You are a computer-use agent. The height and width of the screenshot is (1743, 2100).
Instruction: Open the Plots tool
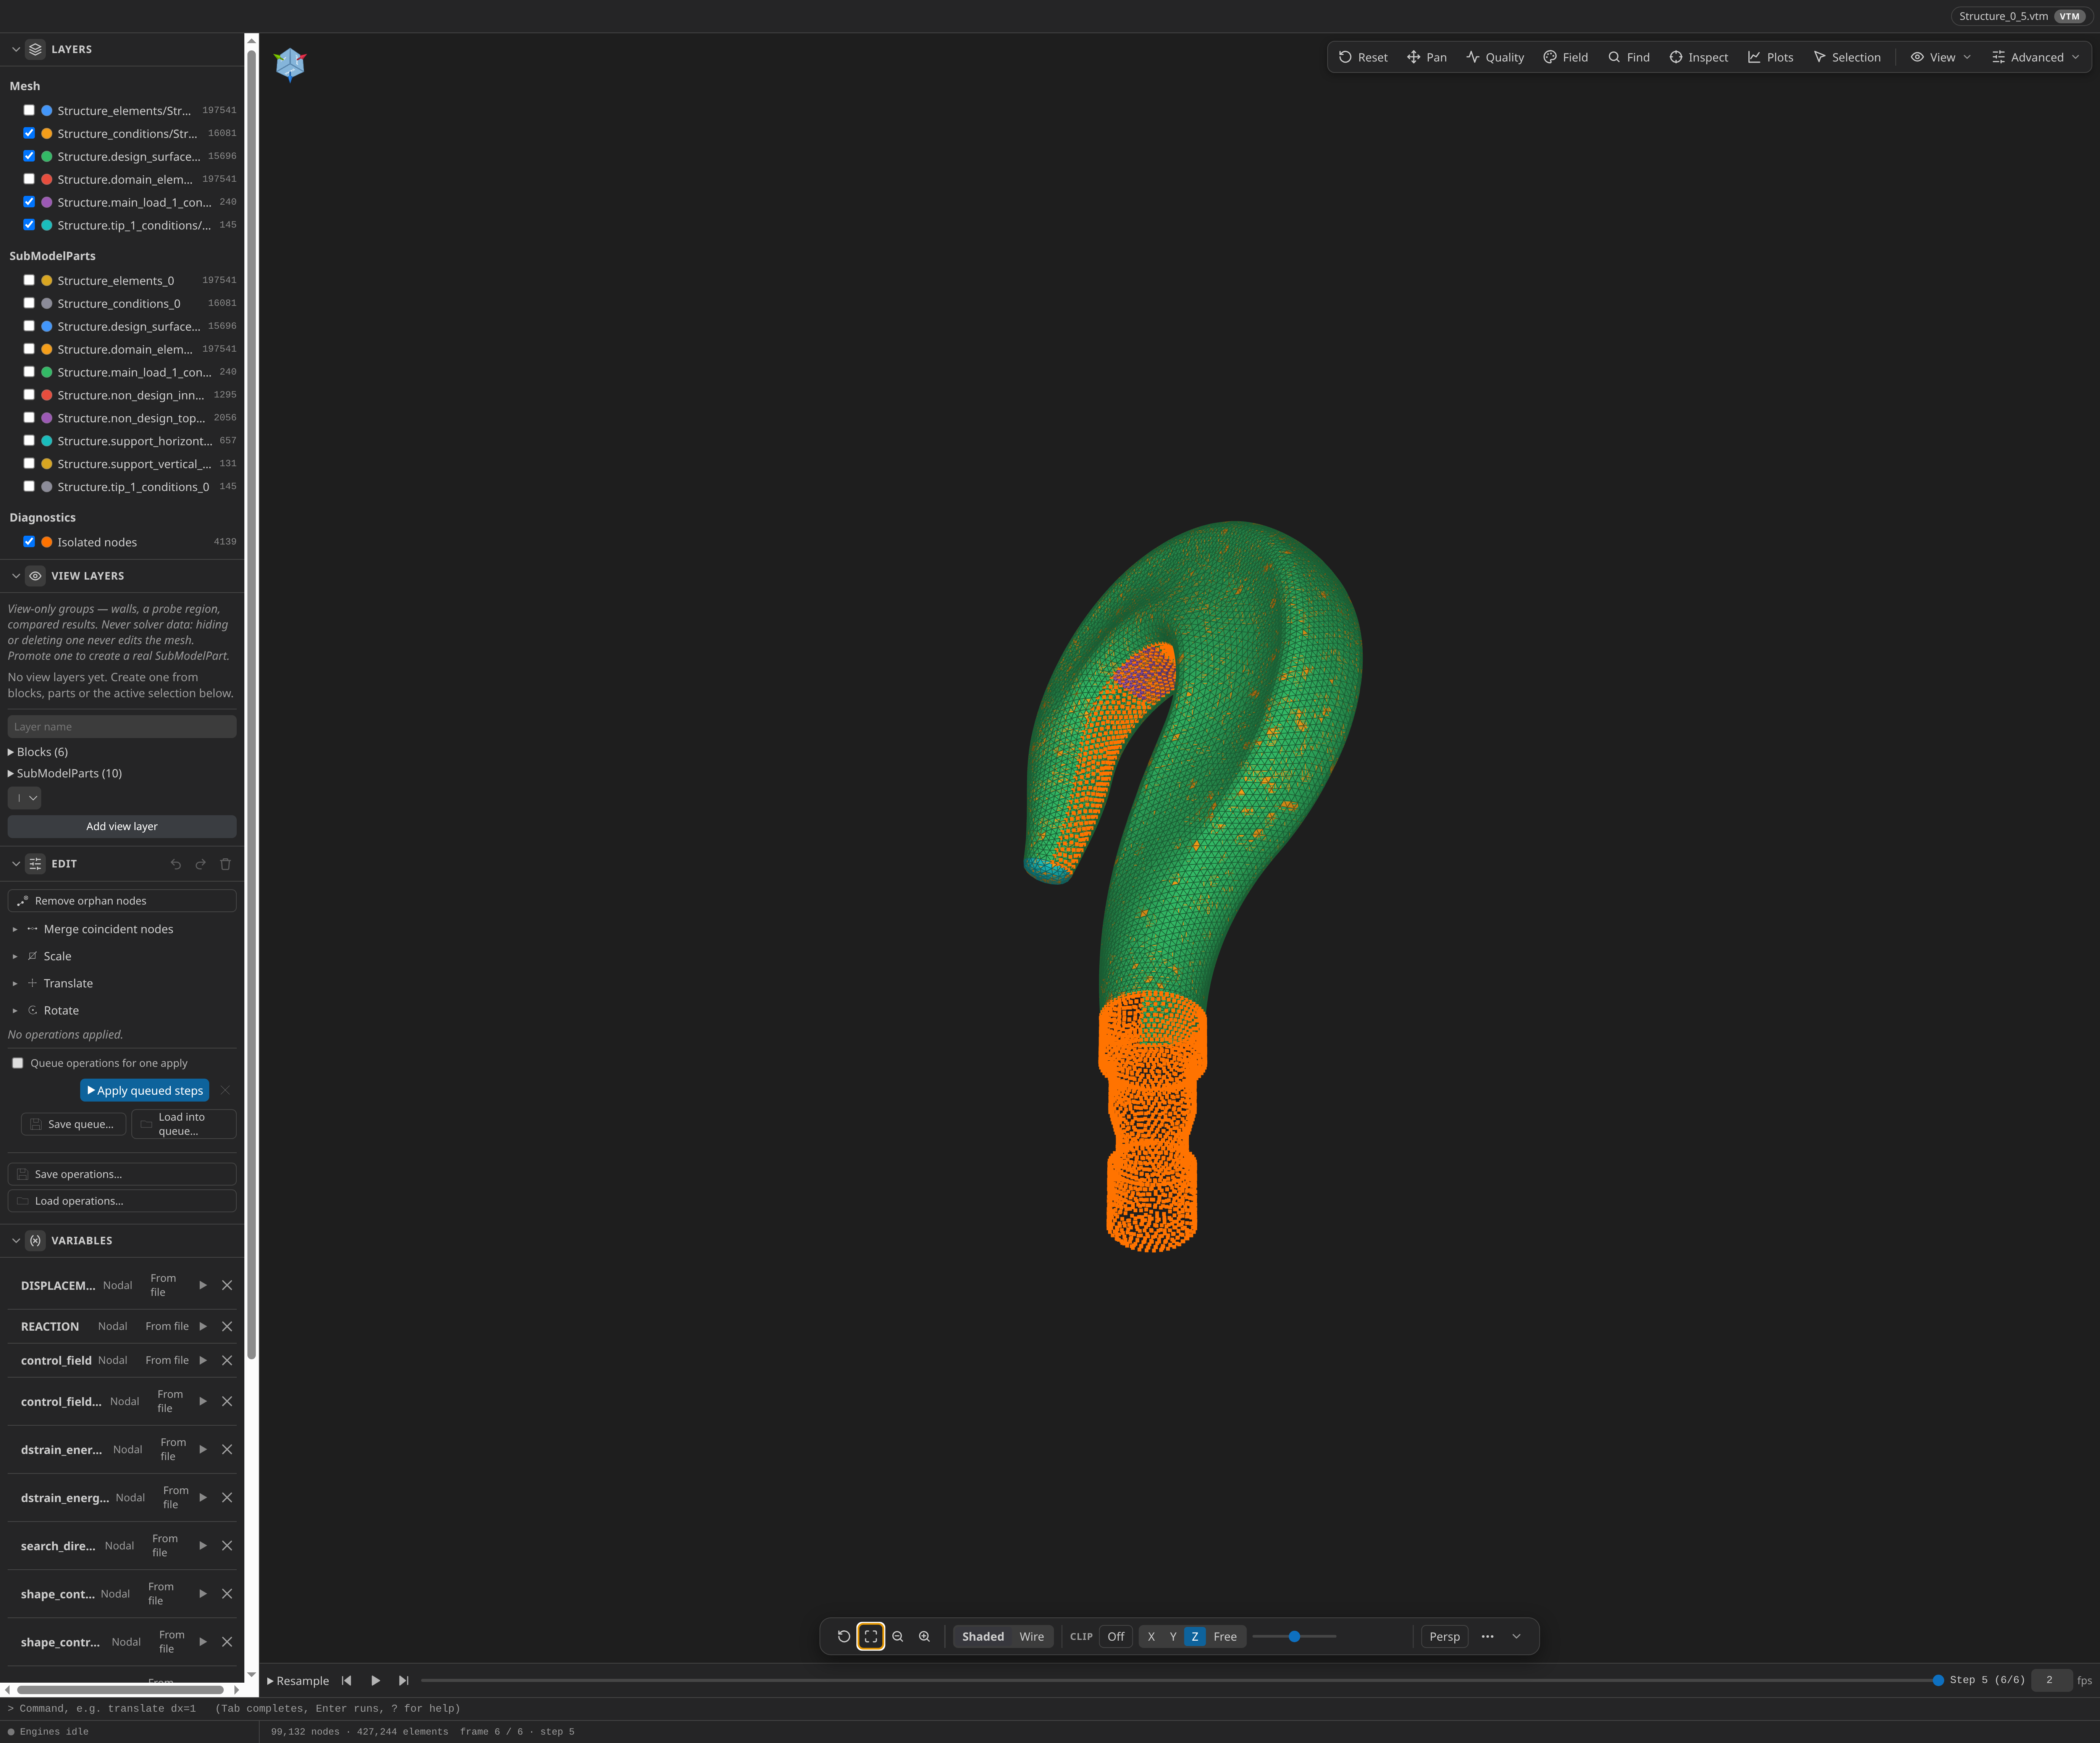click(x=1770, y=57)
